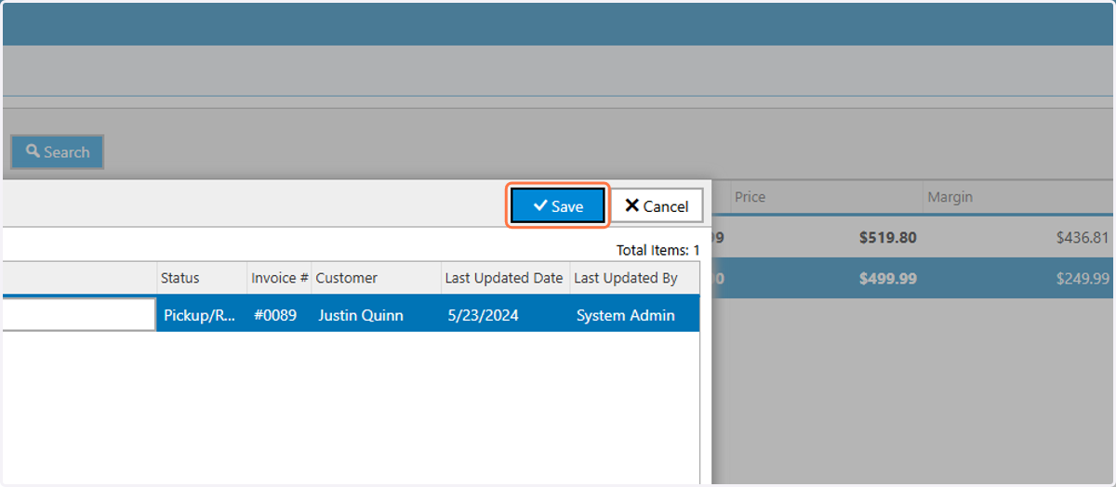Click the $499.99 price value
Screen dimensions: 1116x487
pyautogui.click(x=887, y=278)
